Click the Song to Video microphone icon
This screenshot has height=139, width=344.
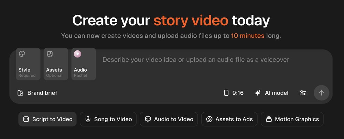tap(88, 119)
